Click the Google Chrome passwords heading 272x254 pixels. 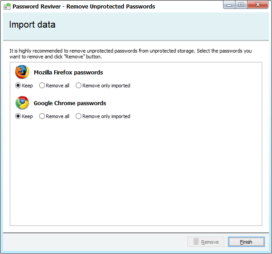click(x=70, y=103)
